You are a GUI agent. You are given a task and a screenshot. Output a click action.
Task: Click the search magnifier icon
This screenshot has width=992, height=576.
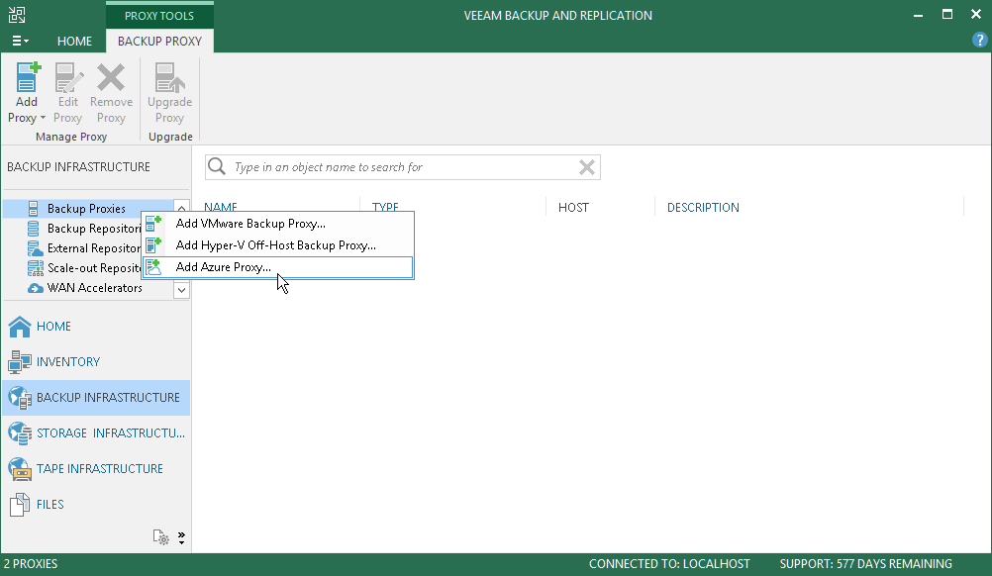217,166
